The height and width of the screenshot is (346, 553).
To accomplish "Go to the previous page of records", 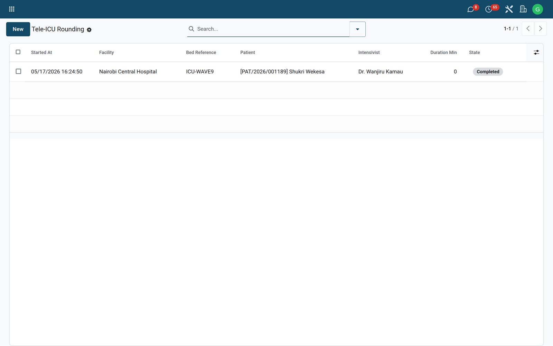I will click(528, 29).
